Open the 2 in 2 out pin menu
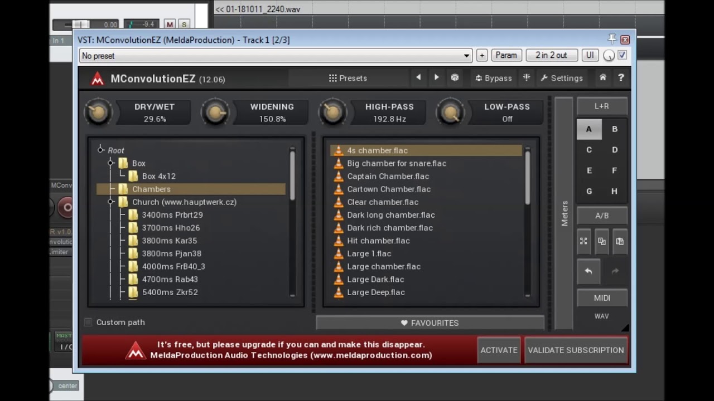714x401 pixels. 551,55
